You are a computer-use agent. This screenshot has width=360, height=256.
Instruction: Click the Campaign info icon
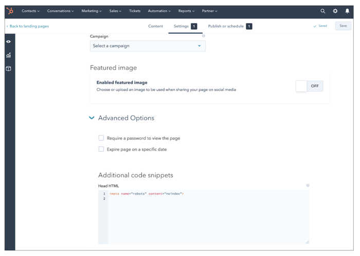click(204, 36)
